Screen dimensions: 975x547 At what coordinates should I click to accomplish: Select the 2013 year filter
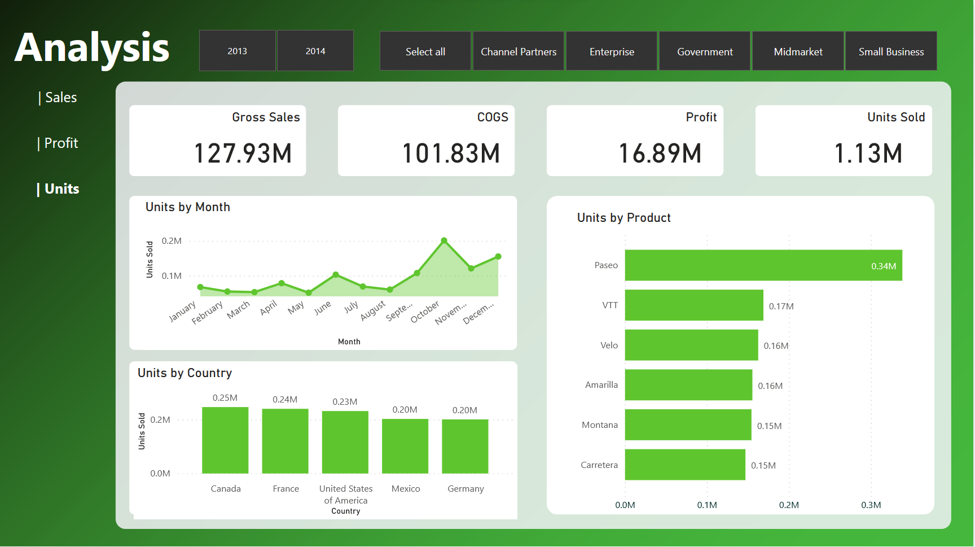237,50
